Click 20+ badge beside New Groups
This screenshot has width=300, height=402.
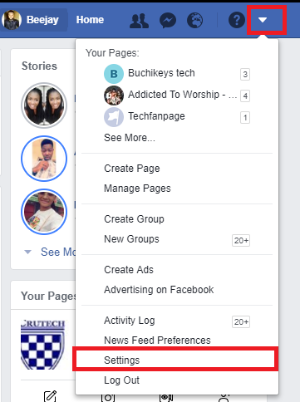(x=241, y=240)
